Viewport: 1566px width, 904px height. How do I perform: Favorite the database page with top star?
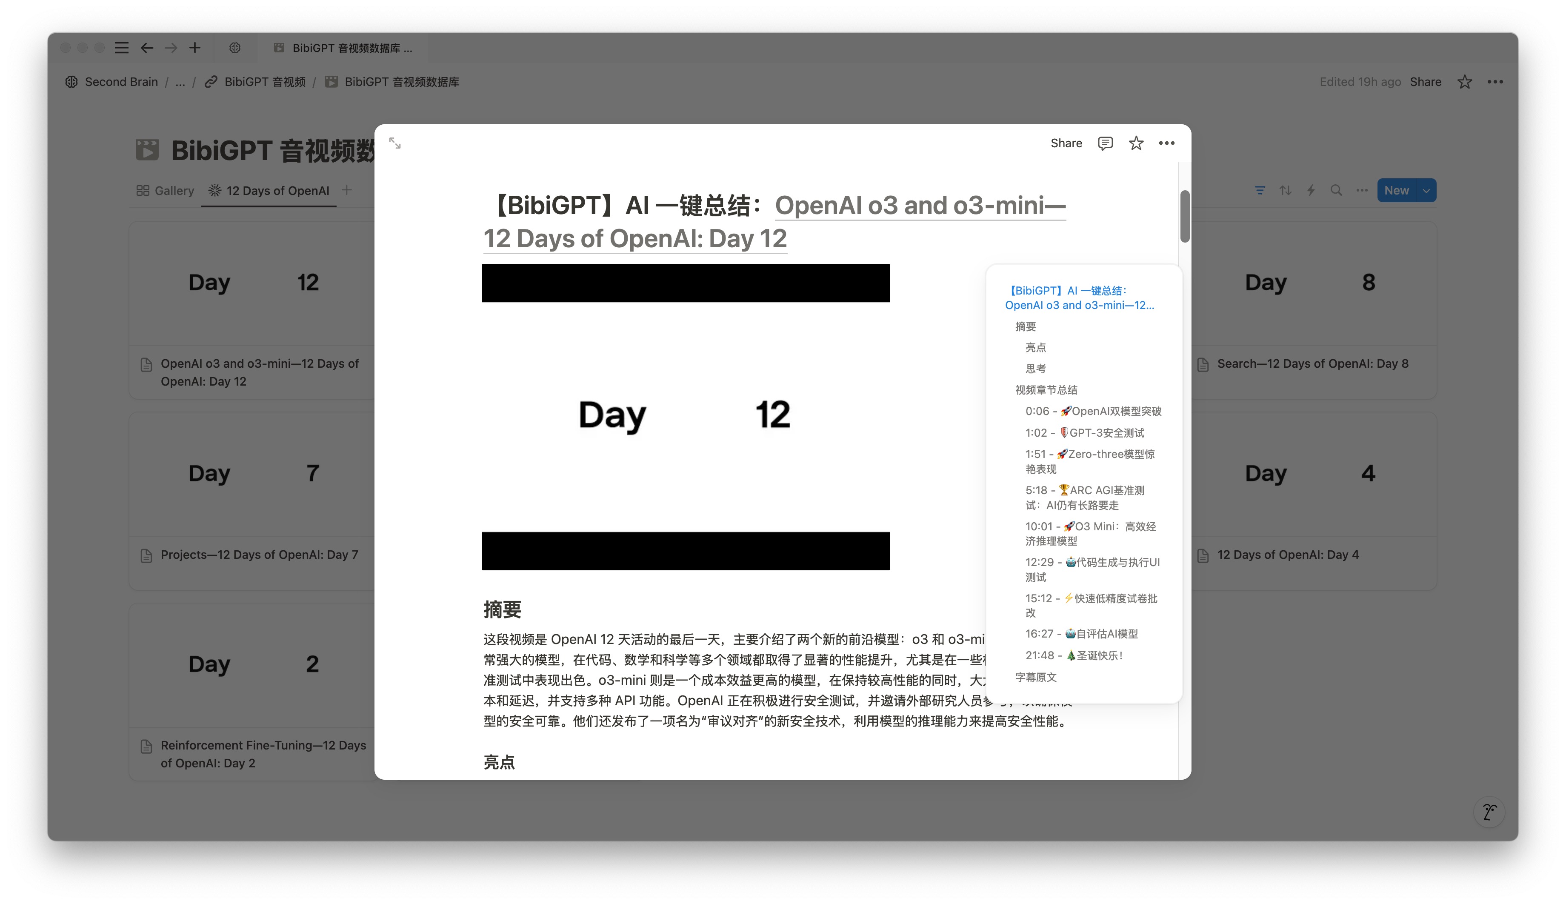pos(1464,82)
